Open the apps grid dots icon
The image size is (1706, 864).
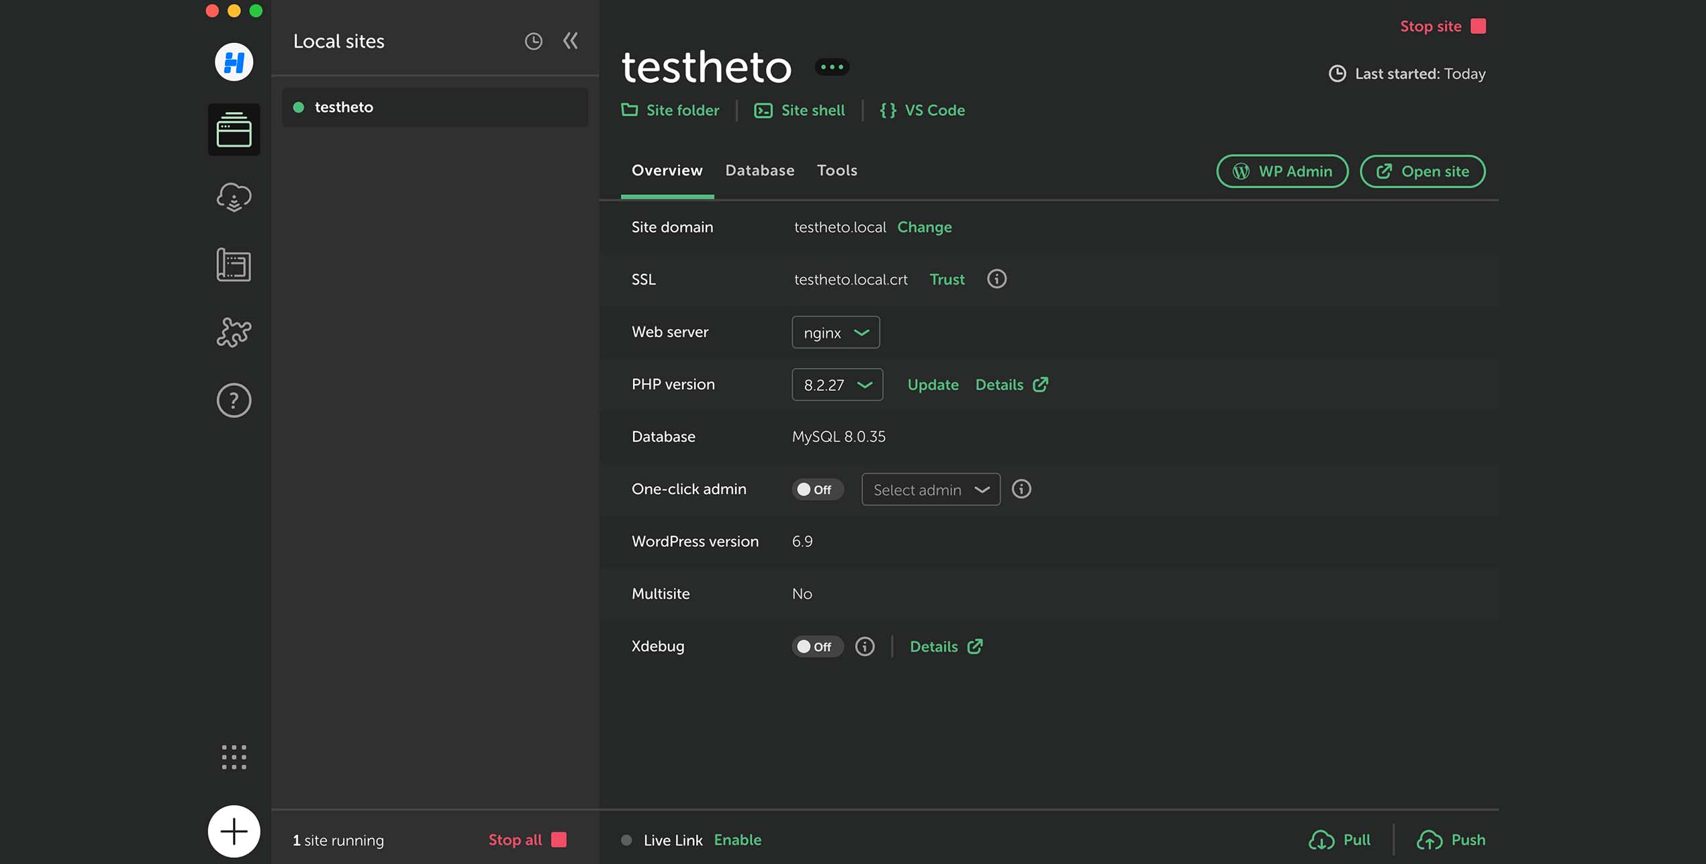(x=234, y=757)
